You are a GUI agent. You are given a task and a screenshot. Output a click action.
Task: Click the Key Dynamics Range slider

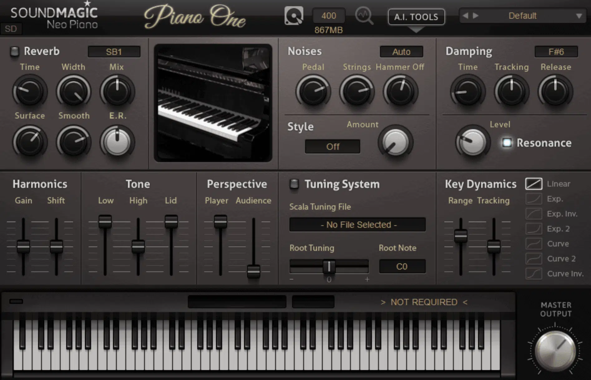coord(461,246)
